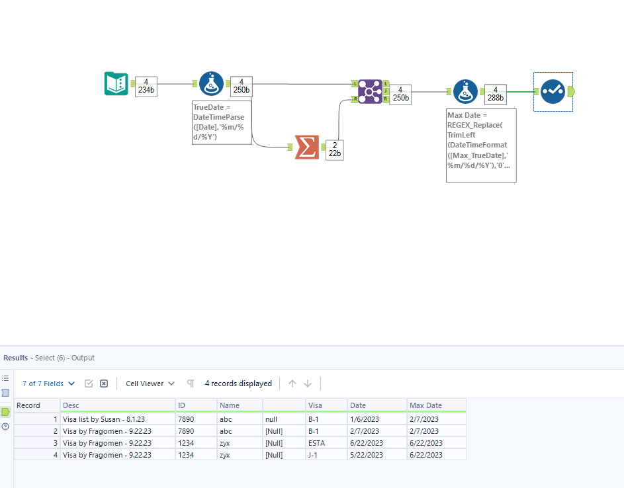
Task: Open the messages list view icon in Results
Action: (x=5, y=378)
